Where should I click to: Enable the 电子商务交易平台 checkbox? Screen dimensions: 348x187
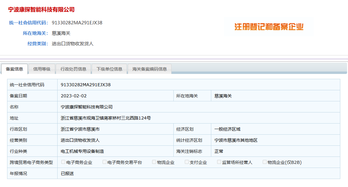(104, 162)
